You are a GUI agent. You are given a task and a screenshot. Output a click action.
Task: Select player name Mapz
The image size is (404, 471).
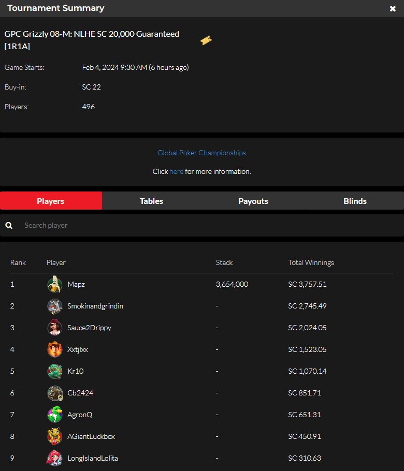point(76,284)
